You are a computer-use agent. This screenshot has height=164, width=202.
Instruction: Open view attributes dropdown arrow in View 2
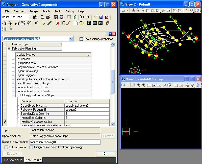click(x=127, y=10)
